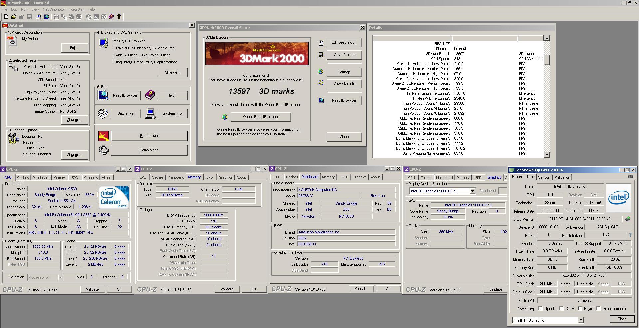Viewport: 639px width, 328px height.
Task: Click the ResultBrowser icon in Run section
Action: [x=103, y=95]
